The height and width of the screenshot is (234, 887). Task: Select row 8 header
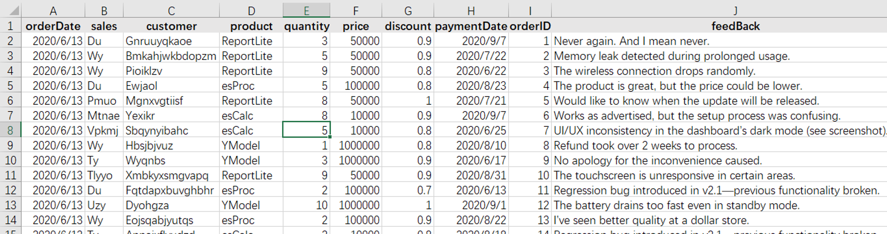coord(10,131)
